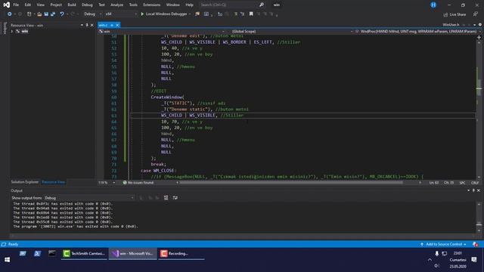Close the Output panel
Viewport: 484px width, 272px height.
pyautogui.click(x=479, y=190)
